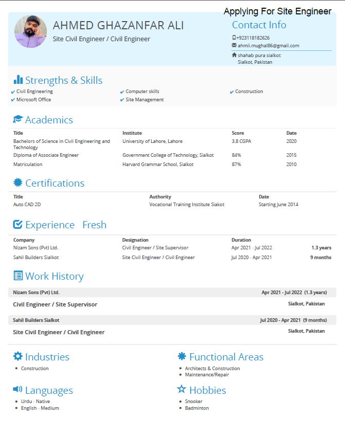This screenshot has width=345, height=437.
Task: Click the Industries gear icon
Action: (18, 356)
